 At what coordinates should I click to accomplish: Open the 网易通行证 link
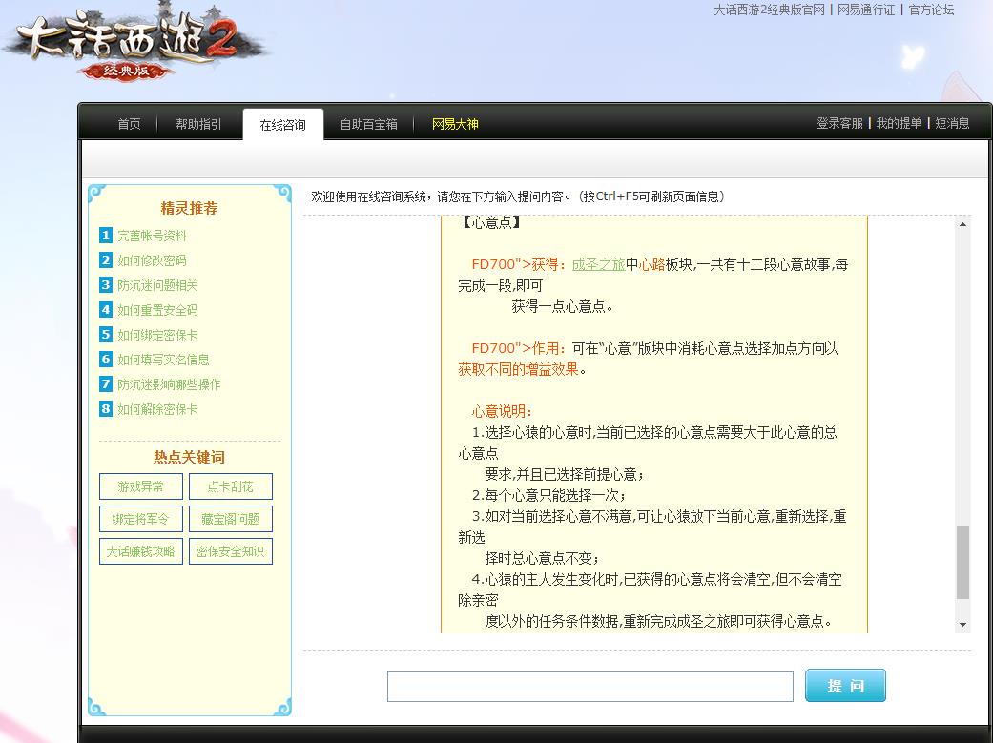click(866, 10)
